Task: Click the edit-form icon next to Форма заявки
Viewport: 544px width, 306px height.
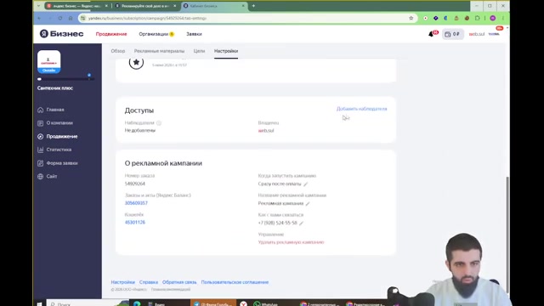Action: pyautogui.click(x=41, y=163)
